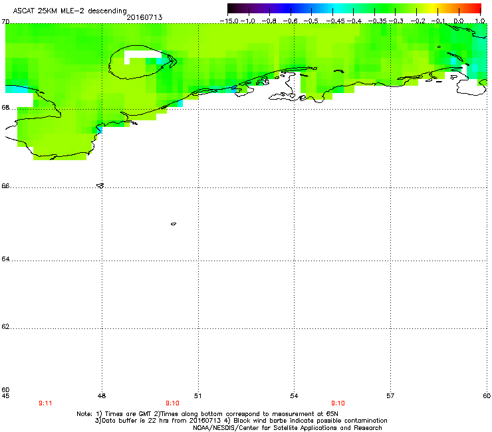Click the color bar label -0.6
492x432 pixels.
pyautogui.click(x=290, y=21)
